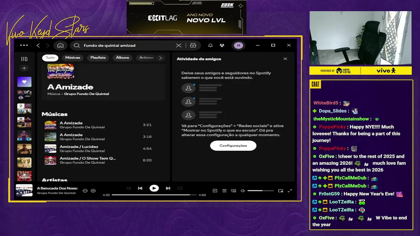Open the top result A Amizade
Viewport: 420px width, 236px height.
[70, 87]
